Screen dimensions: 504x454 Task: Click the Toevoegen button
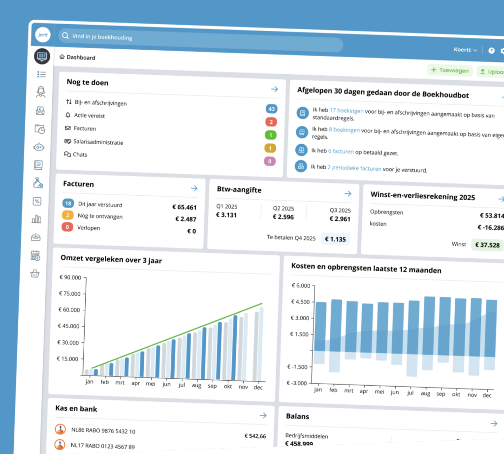click(449, 70)
